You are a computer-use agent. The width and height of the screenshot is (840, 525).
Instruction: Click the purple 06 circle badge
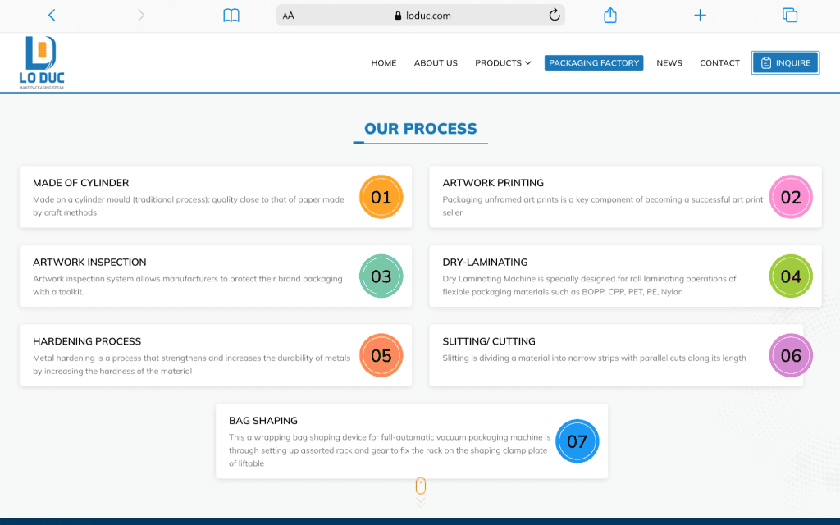tap(791, 356)
